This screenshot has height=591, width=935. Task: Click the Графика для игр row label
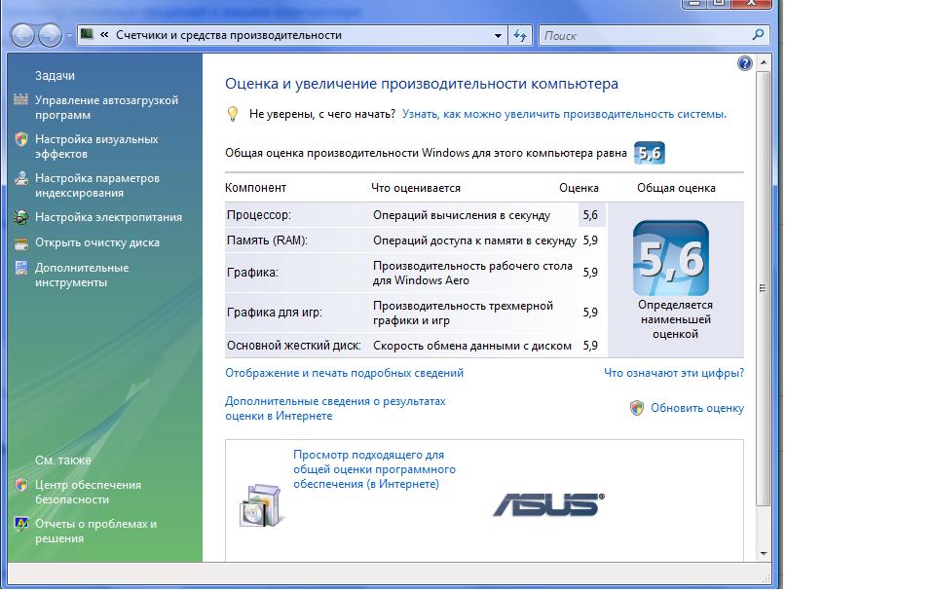point(275,312)
